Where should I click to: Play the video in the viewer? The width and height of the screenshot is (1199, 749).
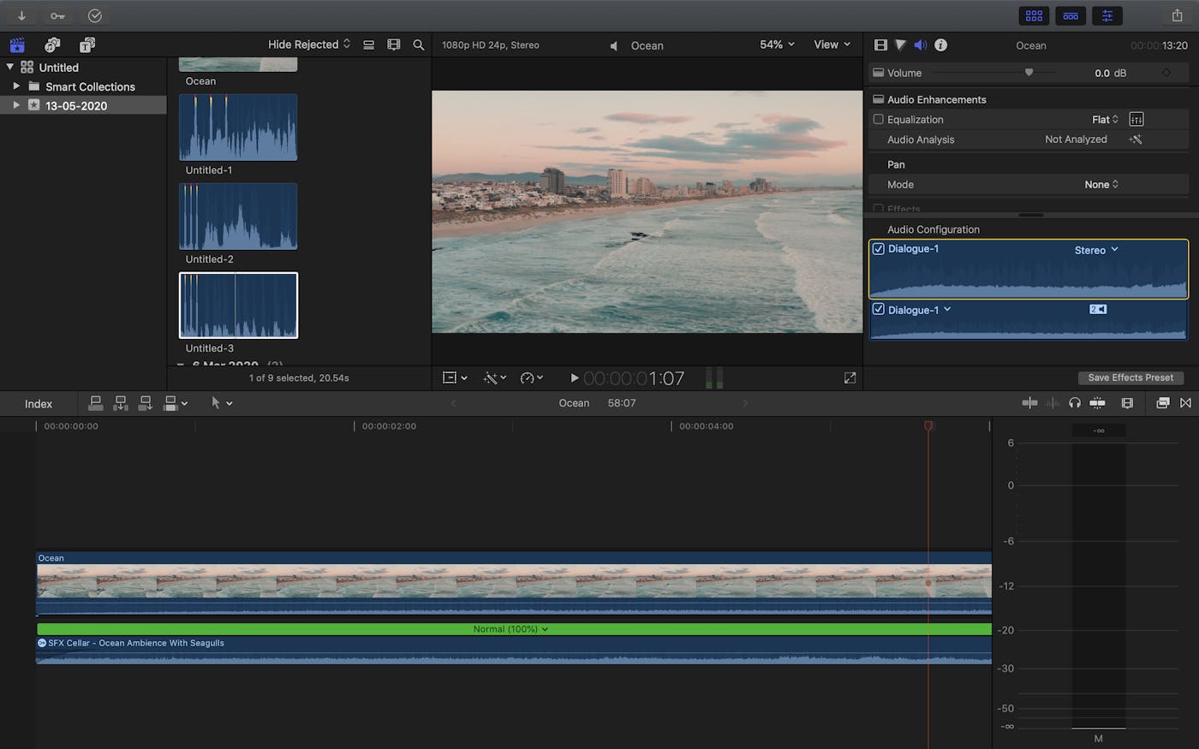click(575, 377)
